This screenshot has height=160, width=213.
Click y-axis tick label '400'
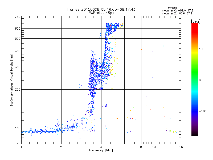[18, 51]
